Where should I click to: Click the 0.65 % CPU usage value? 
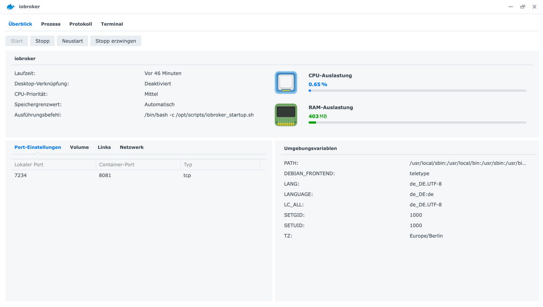coord(318,84)
